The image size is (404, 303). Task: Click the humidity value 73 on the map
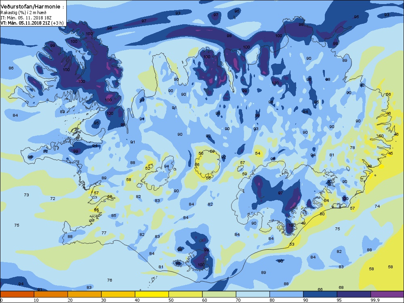pos(26,195)
